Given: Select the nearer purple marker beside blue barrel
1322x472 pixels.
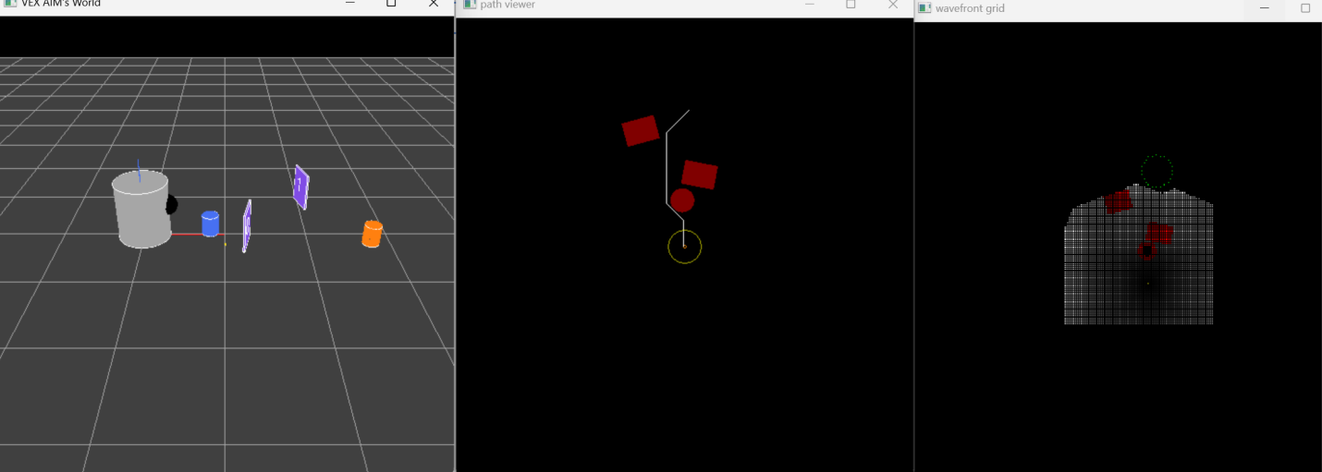Looking at the screenshot, I should (x=247, y=226).
